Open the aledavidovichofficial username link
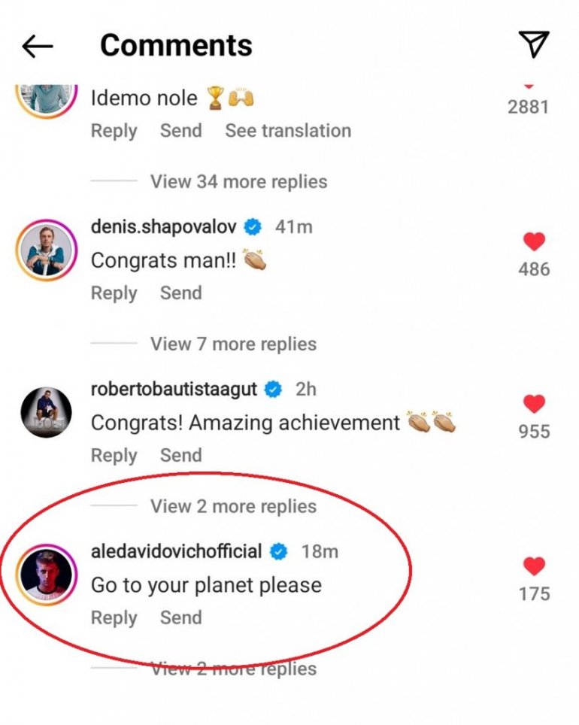The height and width of the screenshot is (725, 579). coord(176,551)
